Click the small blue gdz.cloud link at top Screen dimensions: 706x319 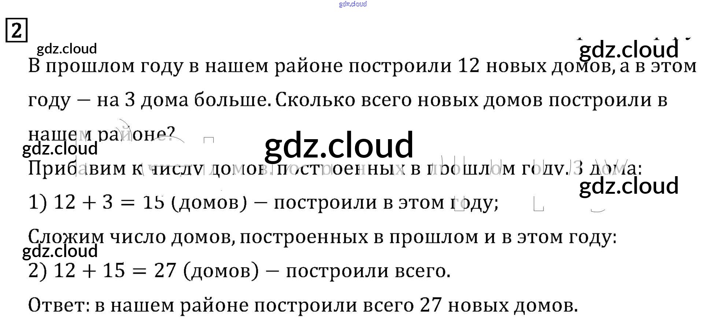click(x=352, y=4)
